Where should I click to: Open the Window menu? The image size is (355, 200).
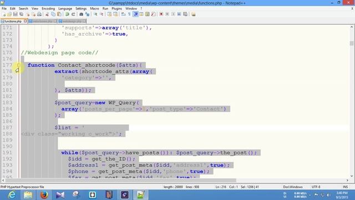tap(131, 8)
